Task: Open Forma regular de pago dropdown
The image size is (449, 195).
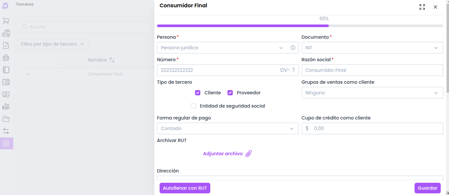Action: pyautogui.click(x=228, y=128)
